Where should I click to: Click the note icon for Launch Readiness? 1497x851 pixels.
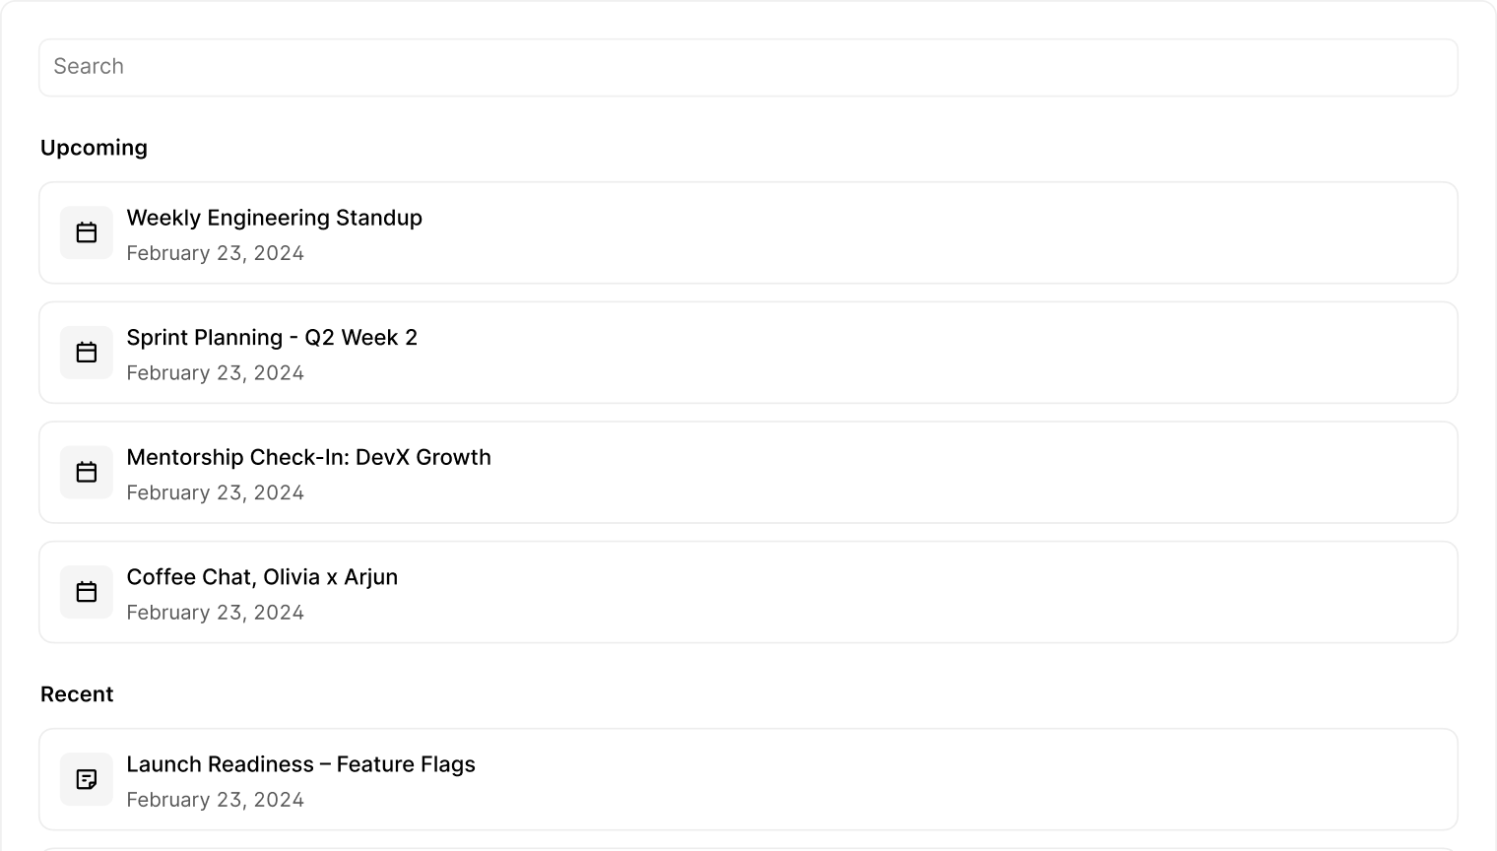[x=87, y=779]
